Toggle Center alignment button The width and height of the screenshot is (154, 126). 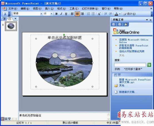click(77, 14)
